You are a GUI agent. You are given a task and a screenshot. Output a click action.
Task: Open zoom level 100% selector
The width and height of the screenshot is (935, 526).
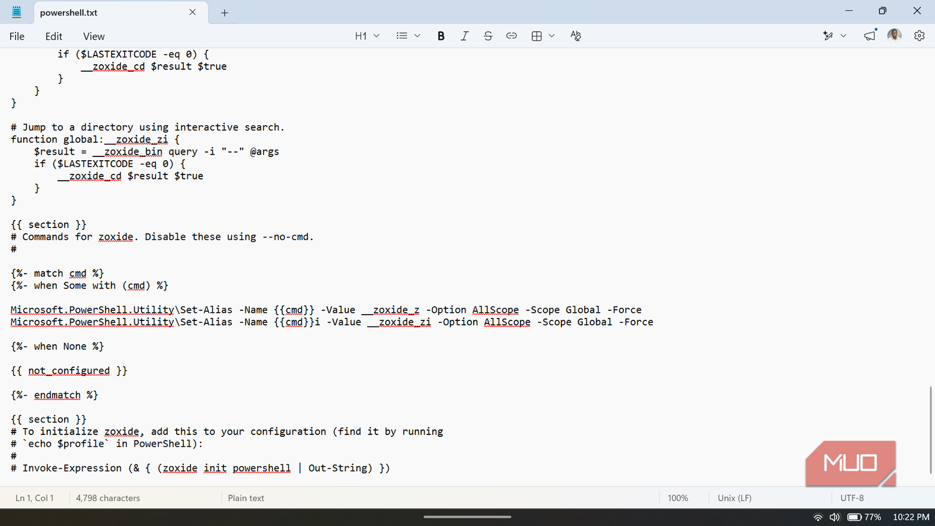[x=678, y=498]
